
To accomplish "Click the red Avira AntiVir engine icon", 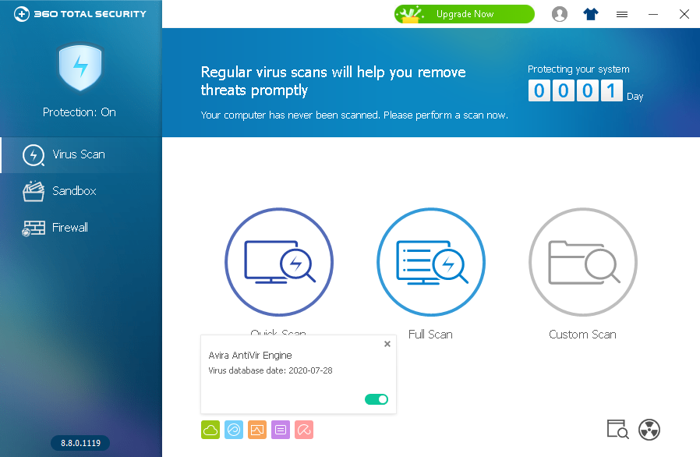I will (x=304, y=430).
